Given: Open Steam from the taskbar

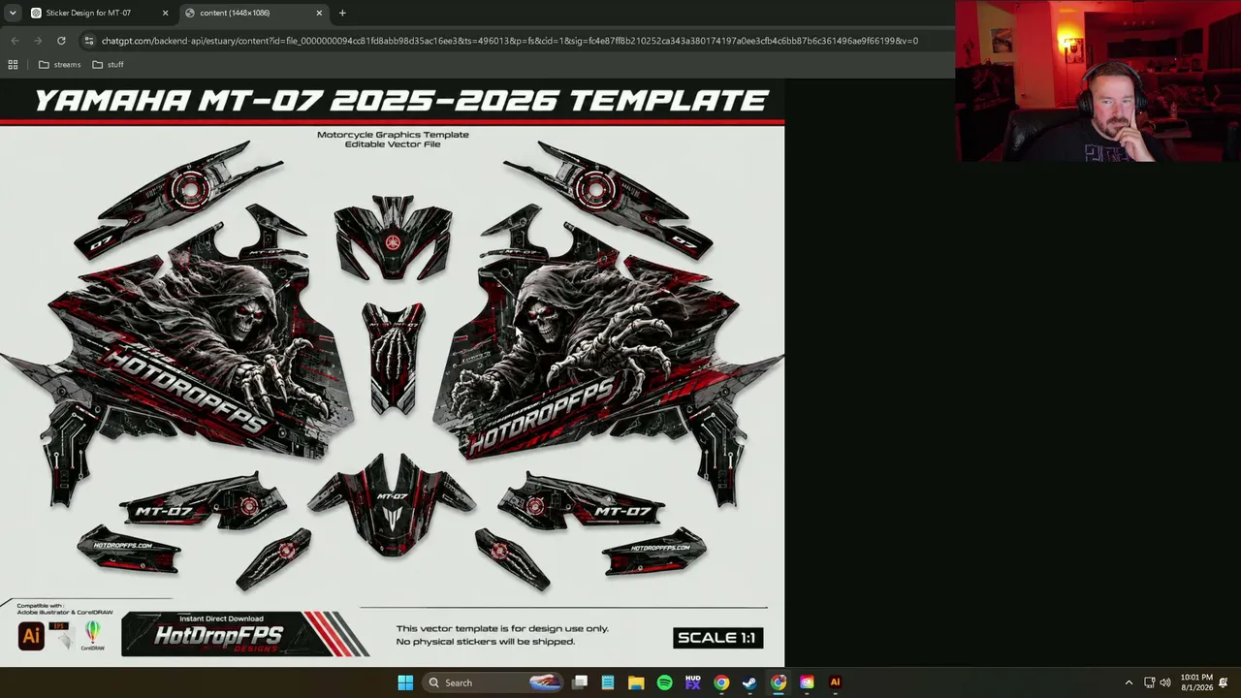Looking at the screenshot, I should [x=749, y=682].
